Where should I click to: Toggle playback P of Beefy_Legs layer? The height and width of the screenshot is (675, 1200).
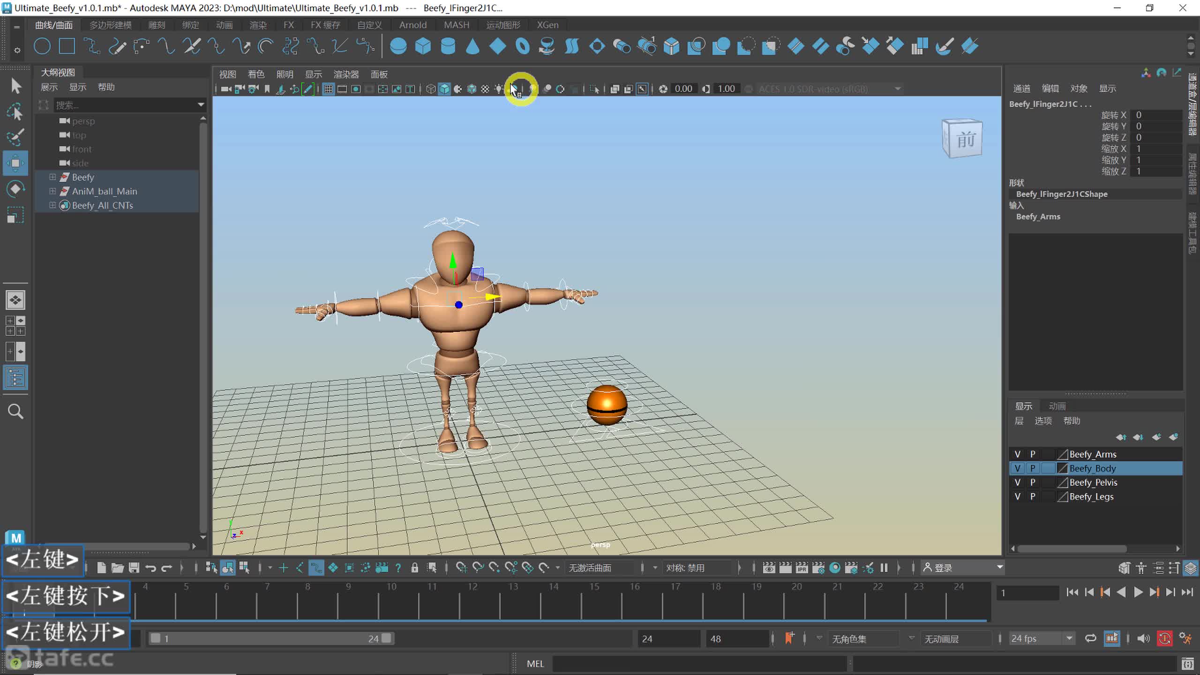1033,496
